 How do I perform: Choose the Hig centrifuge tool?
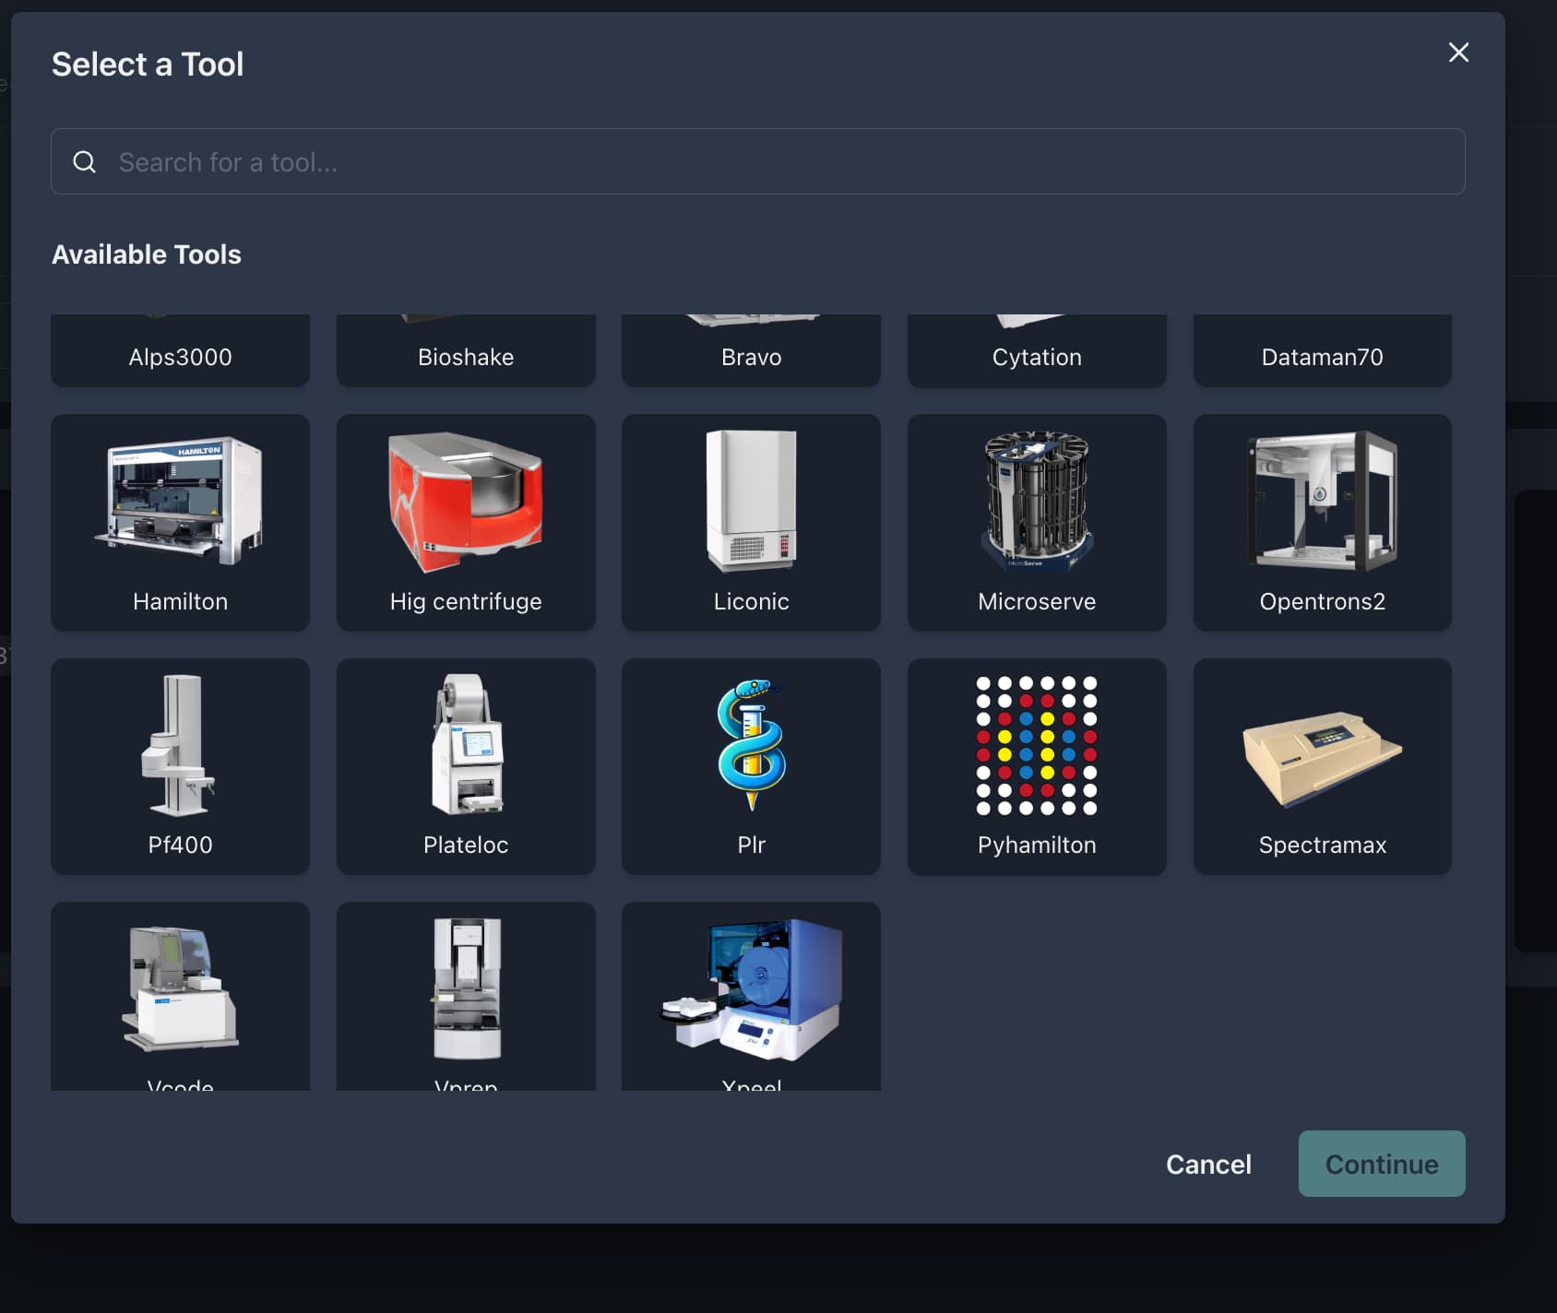click(466, 522)
